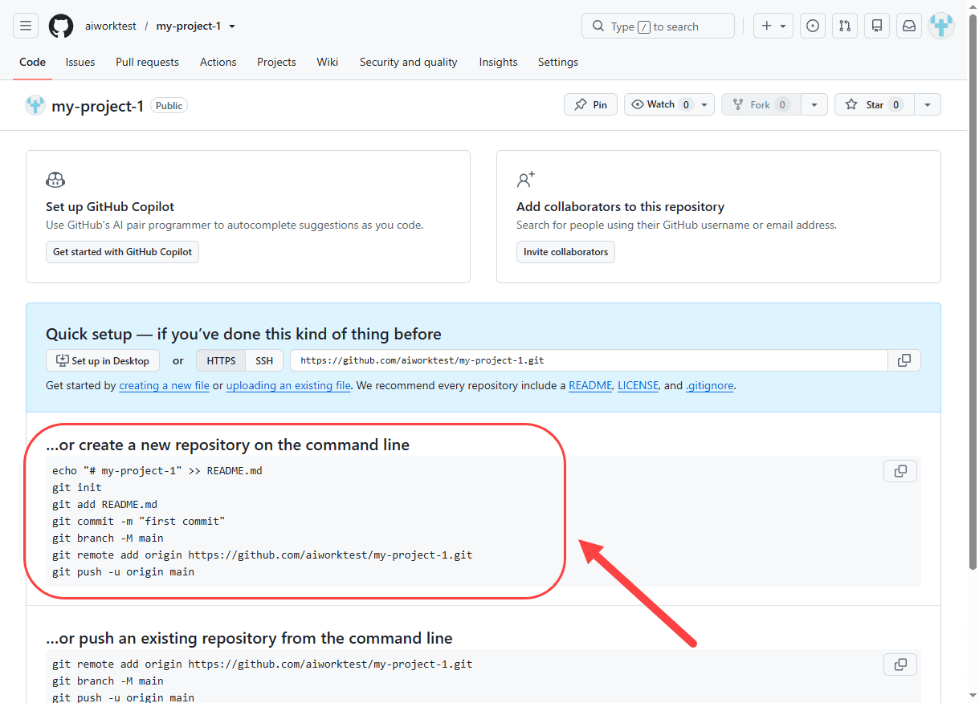The image size is (979, 703).
Task: Focus the Type / to search field
Action: pos(658,26)
